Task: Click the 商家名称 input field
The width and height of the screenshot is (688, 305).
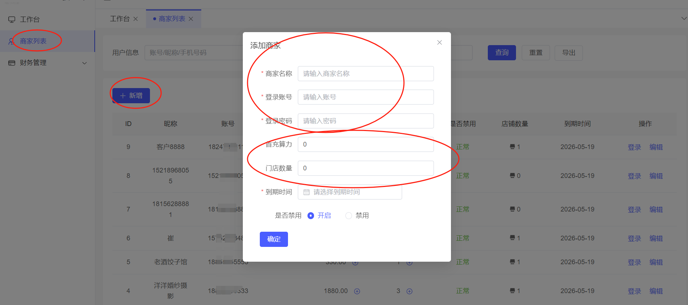Action: point(365,74)
